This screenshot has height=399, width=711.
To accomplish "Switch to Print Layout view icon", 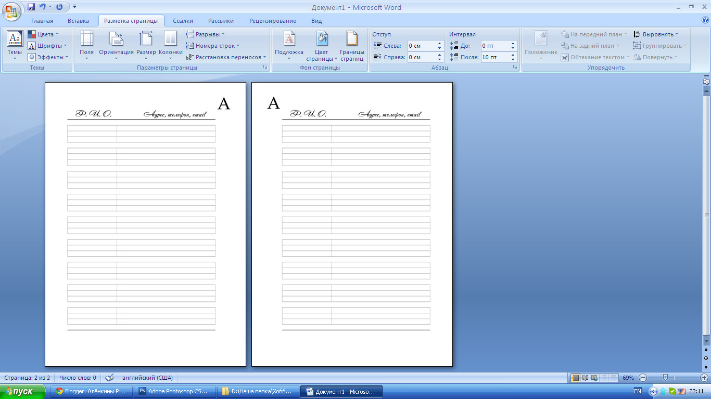I will tap(576, 378).
